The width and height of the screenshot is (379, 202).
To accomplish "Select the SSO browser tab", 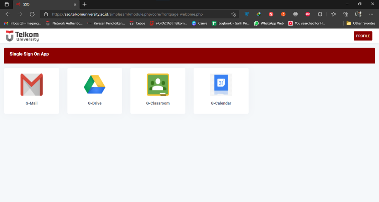I will [x=46, y=4].
